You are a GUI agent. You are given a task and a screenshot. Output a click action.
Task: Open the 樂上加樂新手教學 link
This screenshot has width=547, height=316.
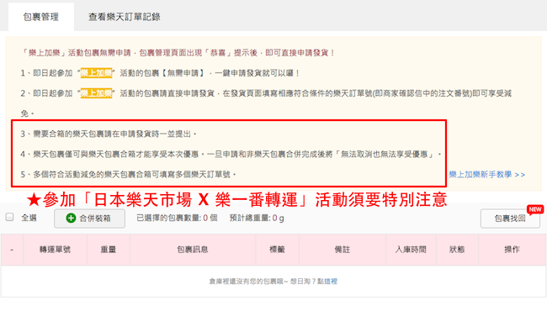[x=486, y=174]
